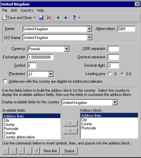
Task: Select Postcode in Available fields list
Action: [x=32, y=129]
